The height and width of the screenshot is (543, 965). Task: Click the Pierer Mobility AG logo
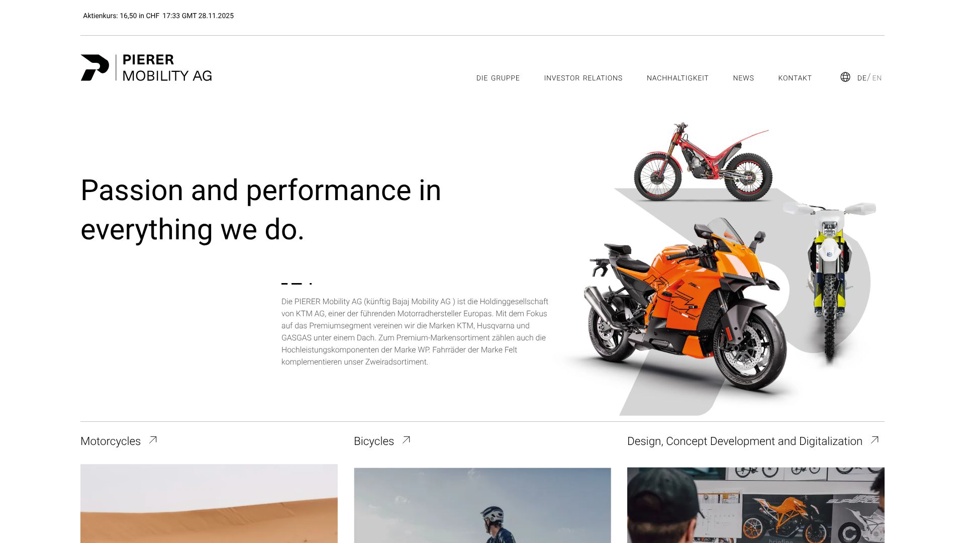tap(146, 68)
